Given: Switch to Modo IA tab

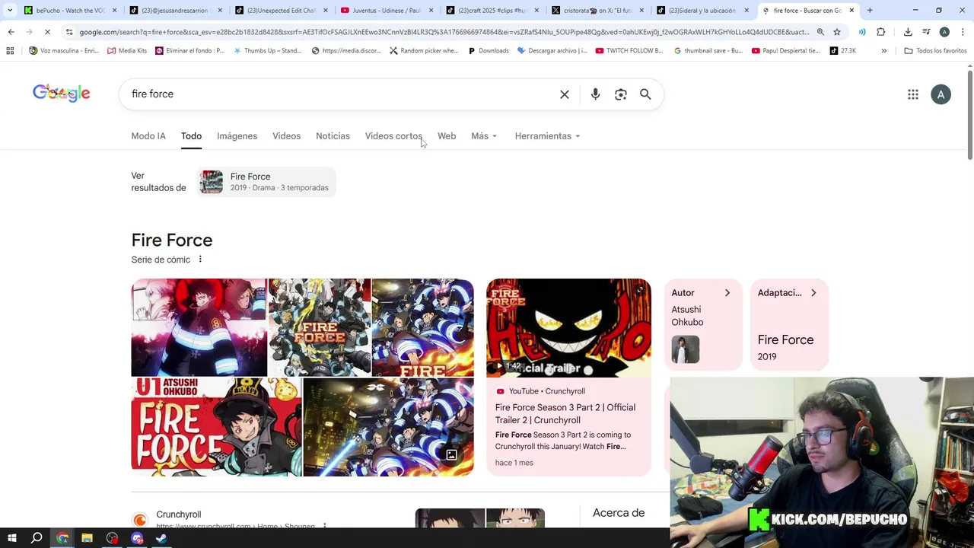Looking at the screenshot, I should (x=148, y=136).
